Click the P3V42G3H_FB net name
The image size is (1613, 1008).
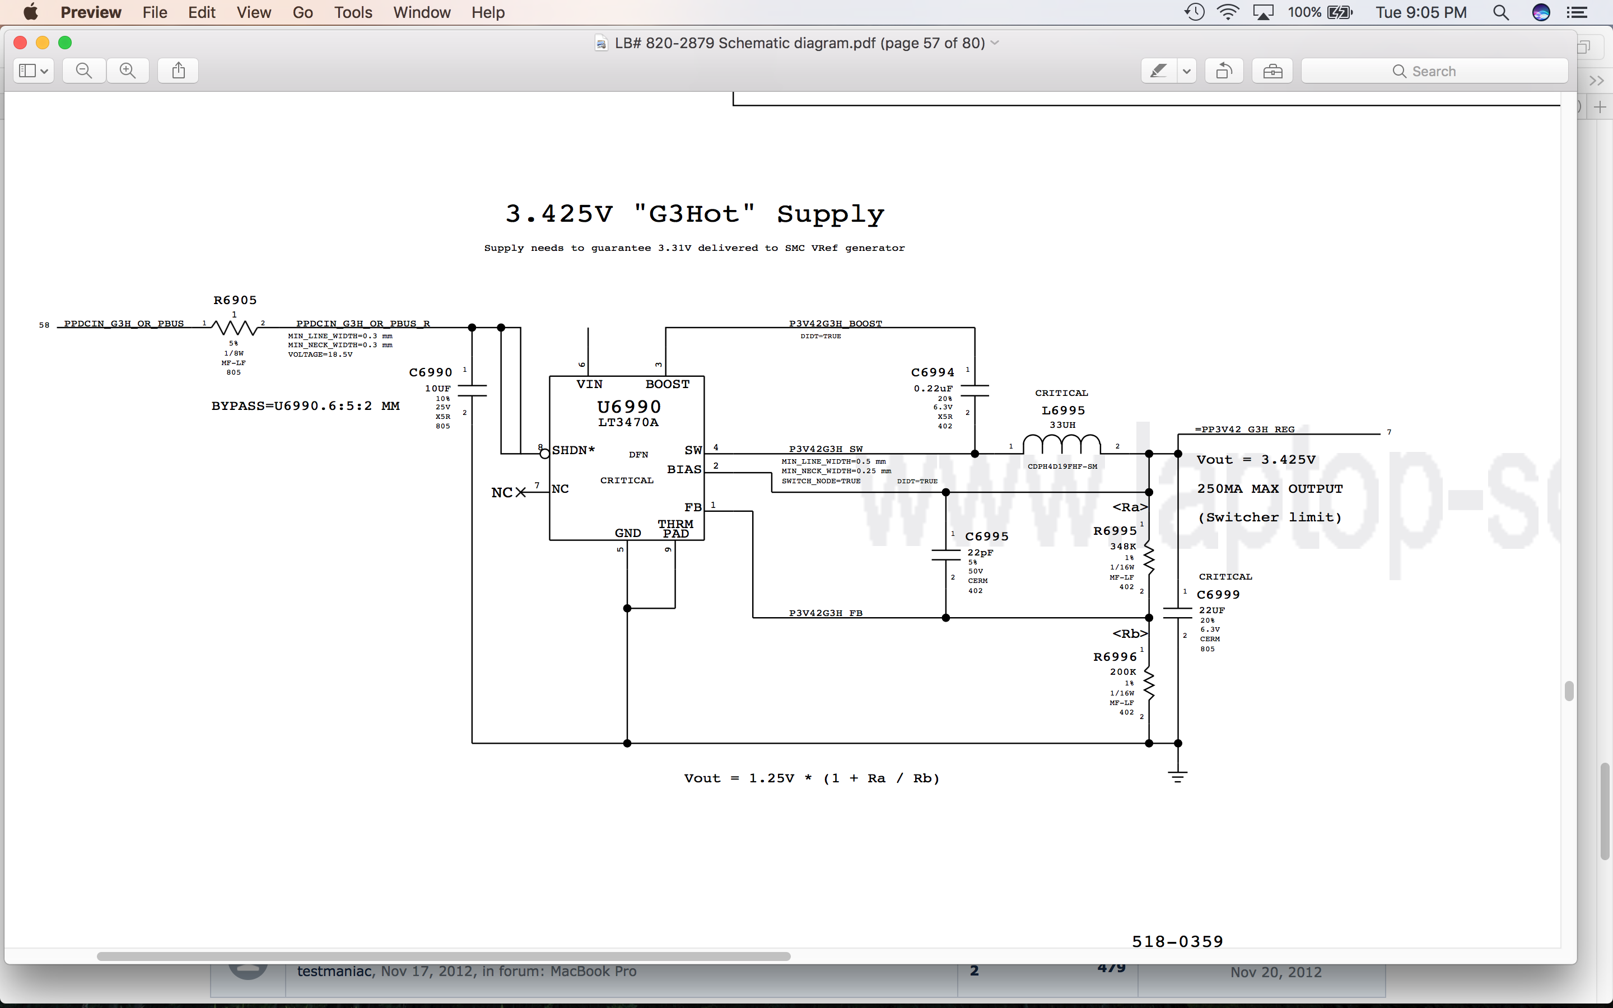(x=826, y=613)
